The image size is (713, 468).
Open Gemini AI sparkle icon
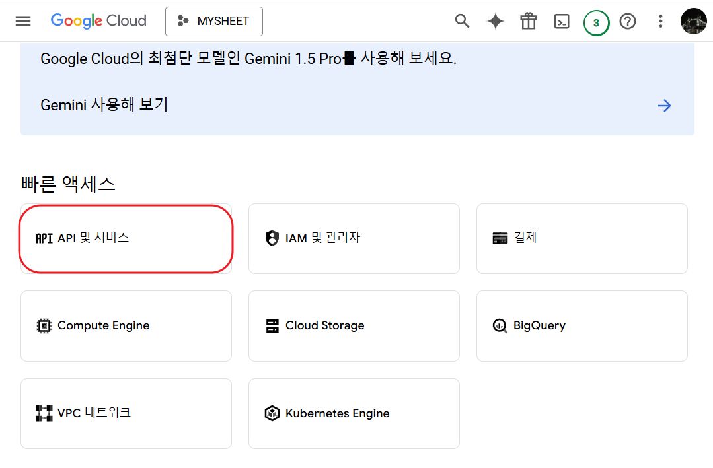(495, 21)
